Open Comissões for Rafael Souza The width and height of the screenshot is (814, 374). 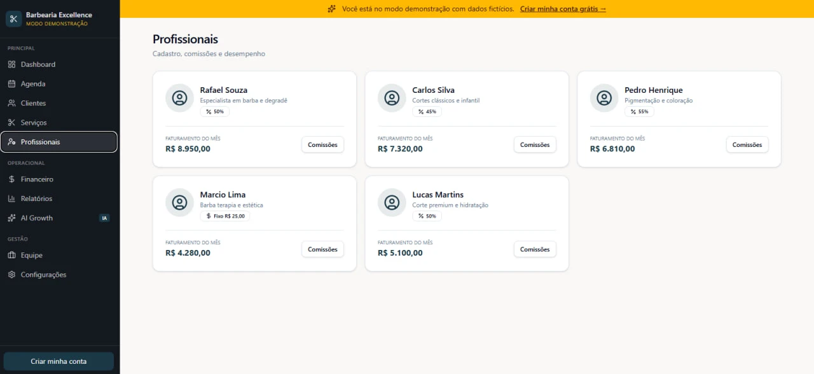click(x=322, y=144)
